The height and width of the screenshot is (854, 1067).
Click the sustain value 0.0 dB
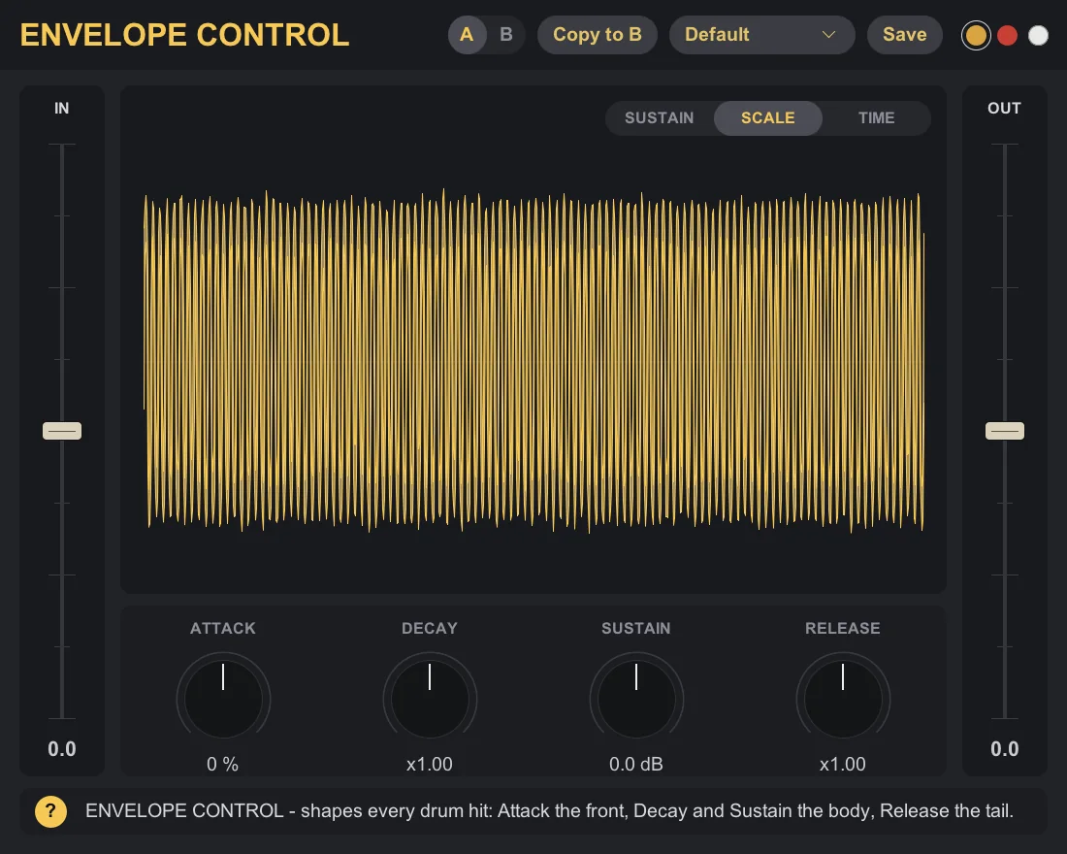(x=636, y=764)
